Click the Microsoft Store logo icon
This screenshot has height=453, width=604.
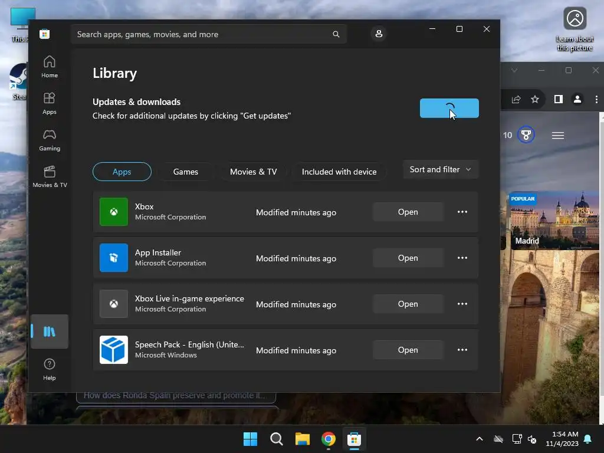coord(44,34)
